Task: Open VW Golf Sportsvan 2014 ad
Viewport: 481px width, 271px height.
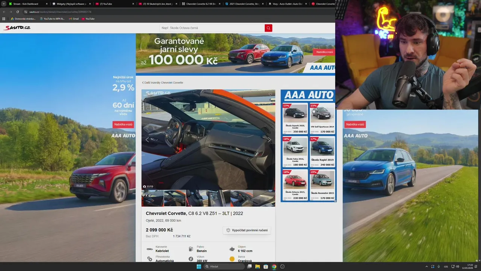Action: point(322,118)
